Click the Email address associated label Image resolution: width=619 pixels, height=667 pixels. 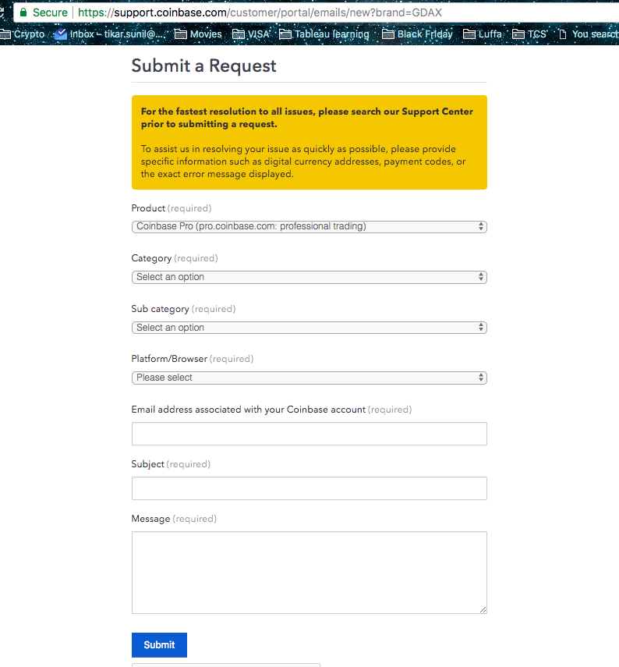[271, 410]
